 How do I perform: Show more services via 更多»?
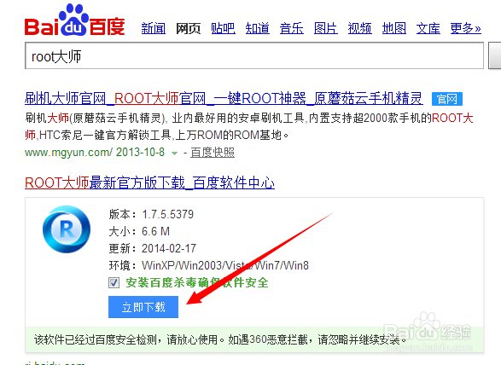(x=465, y=28)
